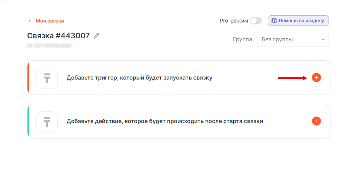Image resolution: width=353 pixels, height=182 pixels.
Task: Click the Добавьте действие text
Action: point(164,122)
